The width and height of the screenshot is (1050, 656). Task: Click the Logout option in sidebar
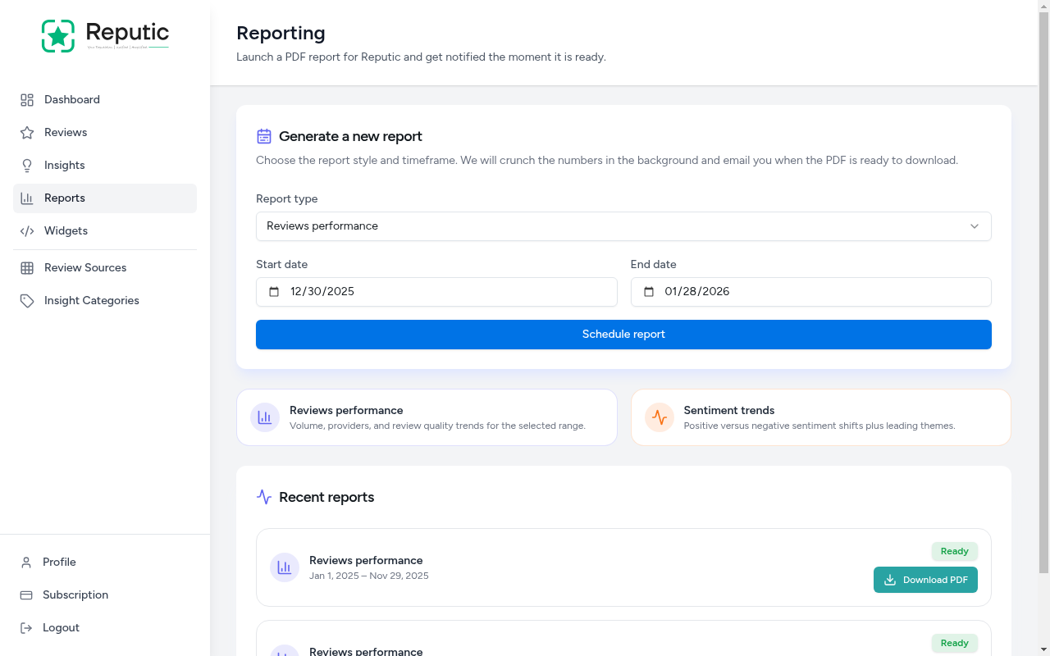click(x=61, y=627)
